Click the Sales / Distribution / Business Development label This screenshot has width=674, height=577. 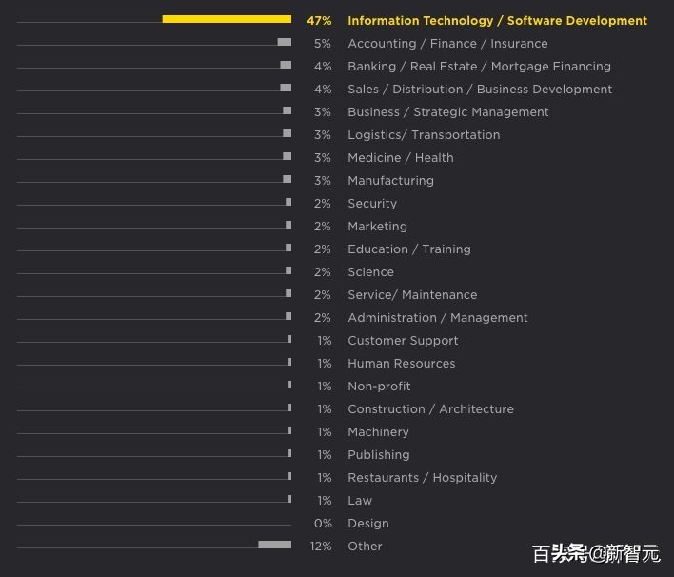coord(480,90)
